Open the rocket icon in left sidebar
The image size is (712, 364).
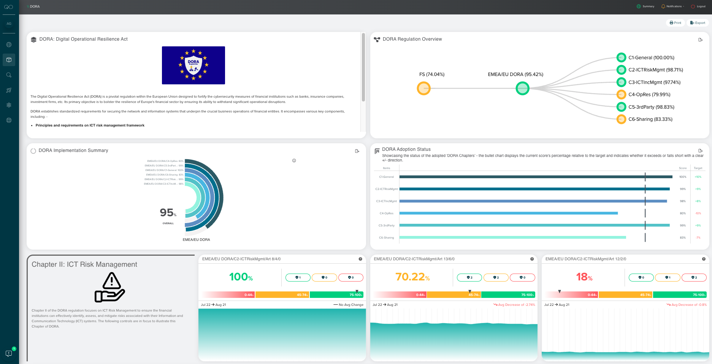tap(9, 90)
